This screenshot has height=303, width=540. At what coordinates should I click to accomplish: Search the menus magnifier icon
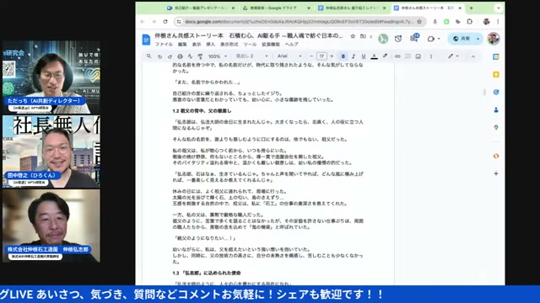coord(148,56)
